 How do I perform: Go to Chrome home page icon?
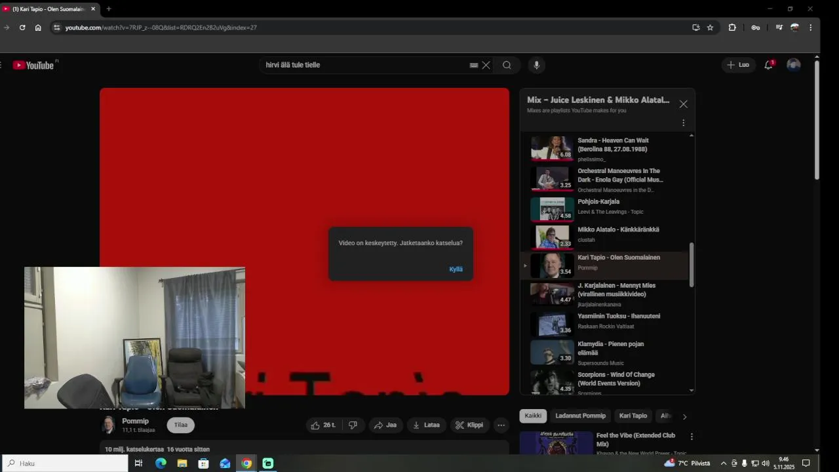coord(38,28)
